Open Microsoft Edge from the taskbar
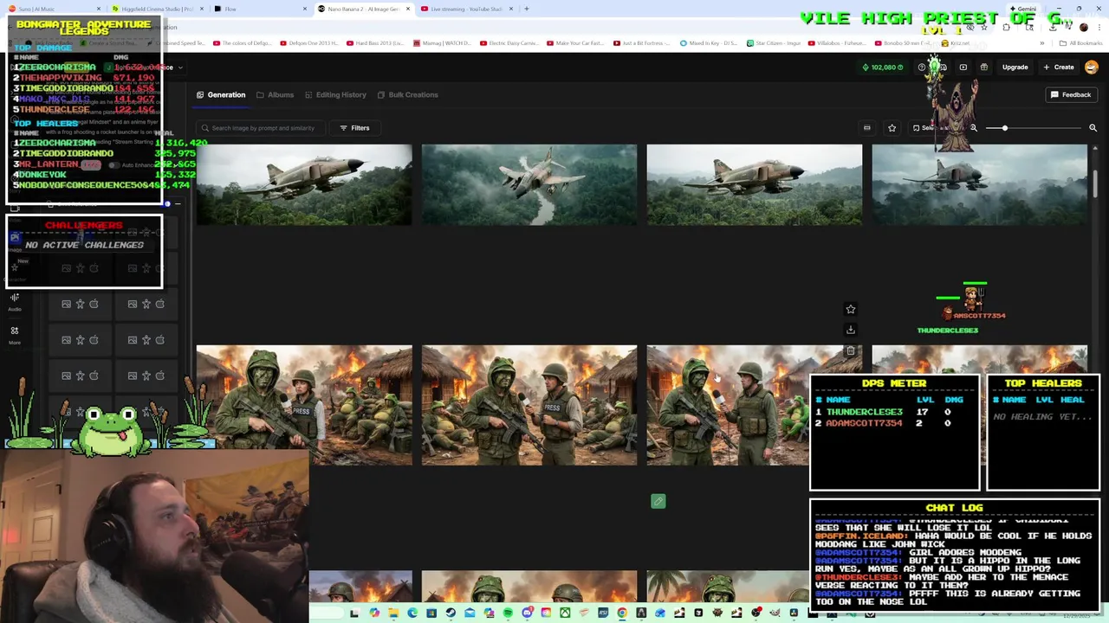 click(x=412, y=613)
